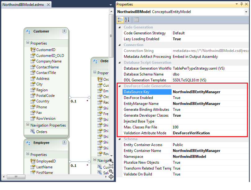Click the pin auto-hide icon in Properties panel
Screen dimensions: 251x190
[242, 4]
